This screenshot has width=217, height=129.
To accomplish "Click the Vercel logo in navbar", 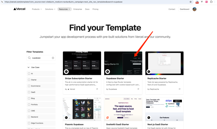I will tap(20, 9).
